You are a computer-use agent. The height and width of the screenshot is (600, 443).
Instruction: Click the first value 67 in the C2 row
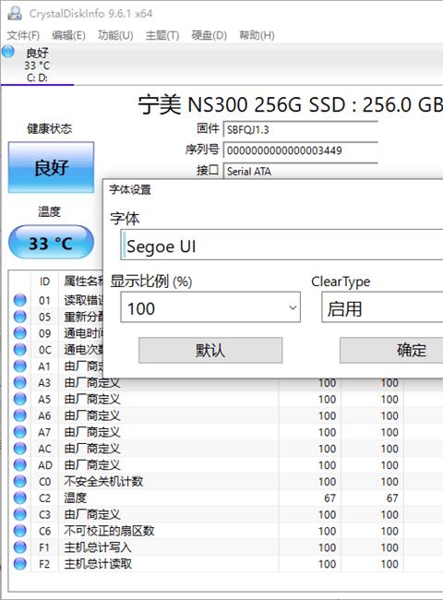(329, 498)
